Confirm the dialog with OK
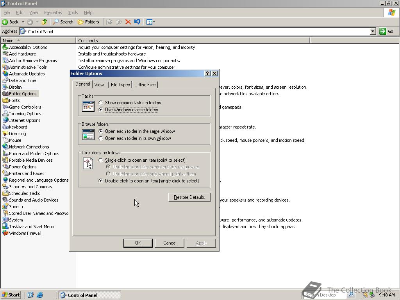This screenshot has height=300, width=400. click(x=138, y=243)
